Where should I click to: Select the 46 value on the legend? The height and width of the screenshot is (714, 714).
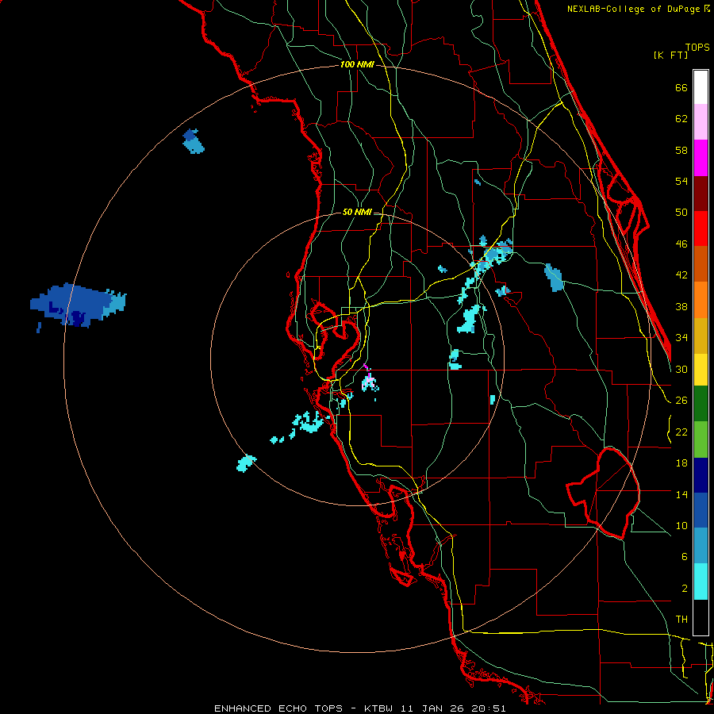[x=681, y=244]
